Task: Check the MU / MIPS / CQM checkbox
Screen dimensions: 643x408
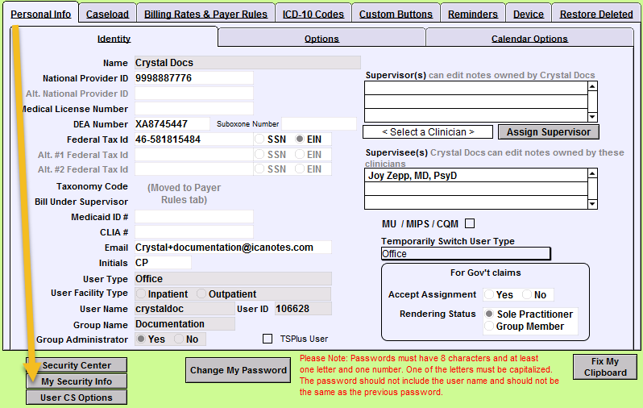Action: 471,223
